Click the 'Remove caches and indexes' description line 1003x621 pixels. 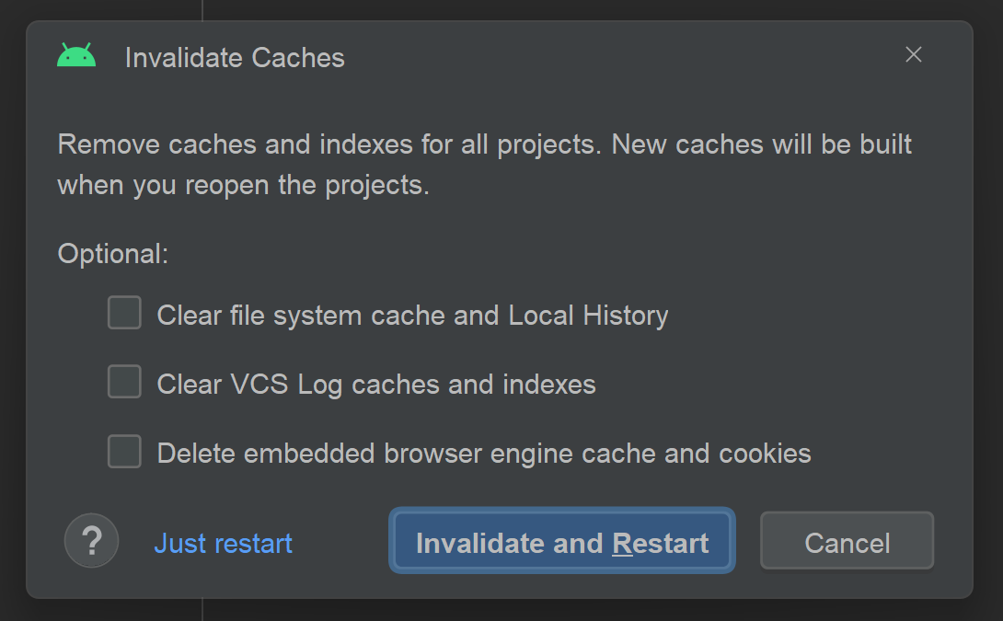point(484,145)
